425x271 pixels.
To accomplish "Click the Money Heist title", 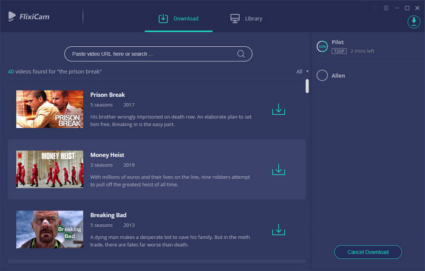I will click(107, 155).
